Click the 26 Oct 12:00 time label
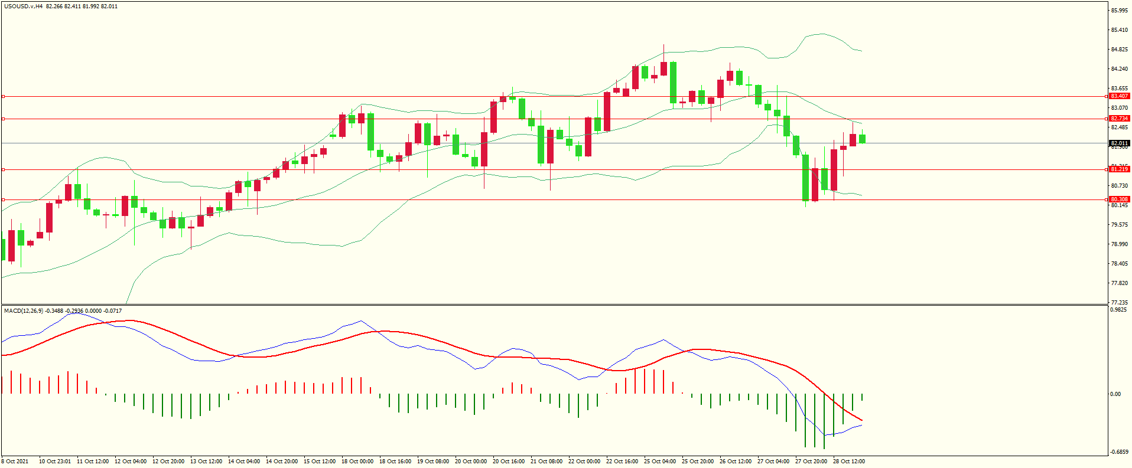Screen dimensions: 1132x468 [x=736, y=462]
